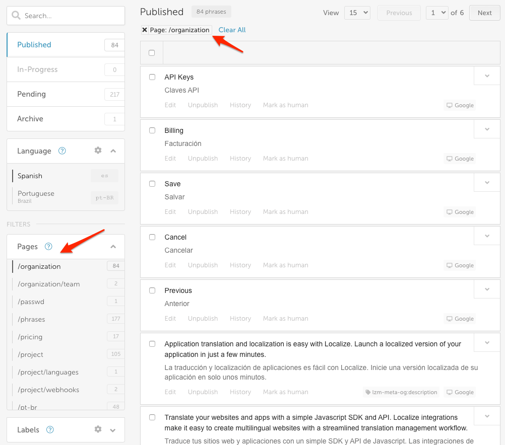
Task: Collapse the Pages filter panel chevron
Action: pyautogui.click(x=113, y=247)
